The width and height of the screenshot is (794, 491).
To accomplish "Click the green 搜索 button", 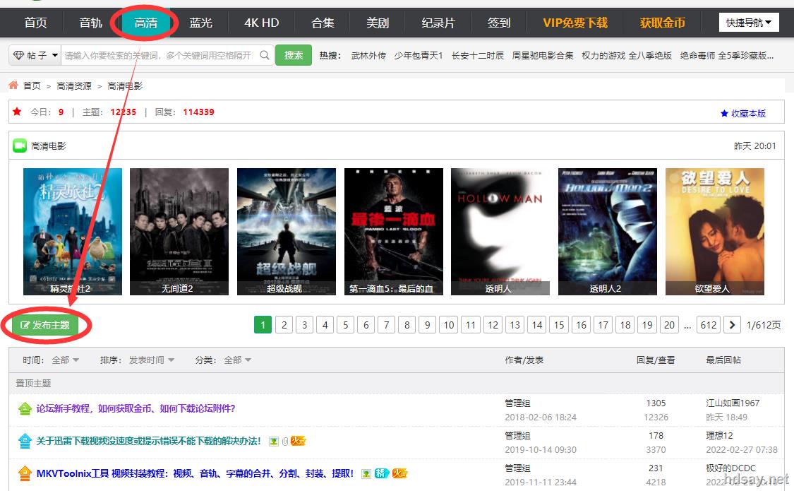I will point(294,54).
